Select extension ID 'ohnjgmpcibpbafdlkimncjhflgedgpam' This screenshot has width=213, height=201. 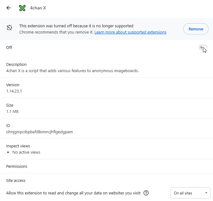[x=39, y=132]
